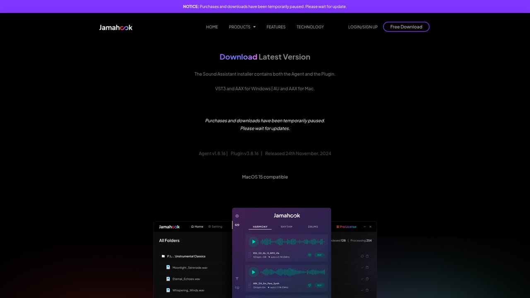Image resolution: width=530 pixels, height=298 pixels.
Task: Select Eternal_Echoes.wav
Action: [x=186, y=279]
